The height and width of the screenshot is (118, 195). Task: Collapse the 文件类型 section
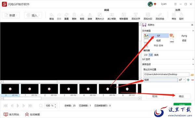[x=193, y=31]
